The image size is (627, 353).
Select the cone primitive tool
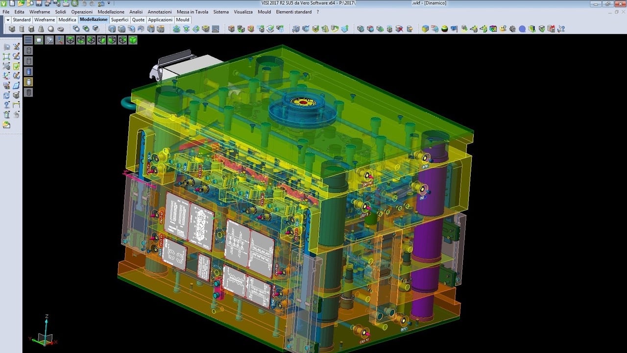pyautogui.click(x=41, y=29)
